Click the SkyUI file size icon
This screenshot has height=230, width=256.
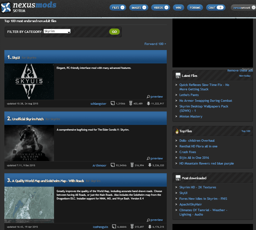coord(113,103)
